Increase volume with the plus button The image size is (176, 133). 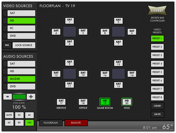click(x=31, y=97)
